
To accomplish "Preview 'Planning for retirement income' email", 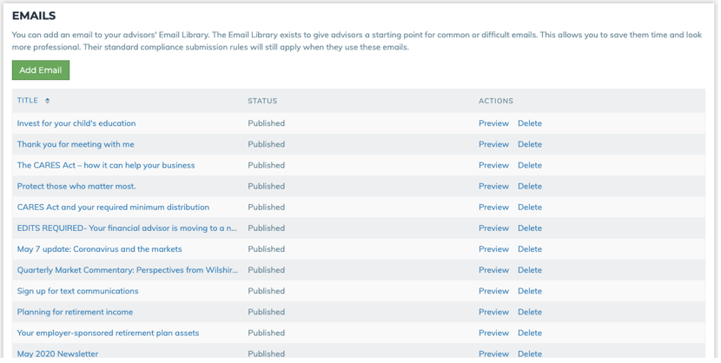I will click(493, 312).
